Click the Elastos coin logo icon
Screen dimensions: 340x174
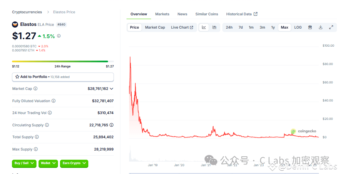tap(15, 25)
